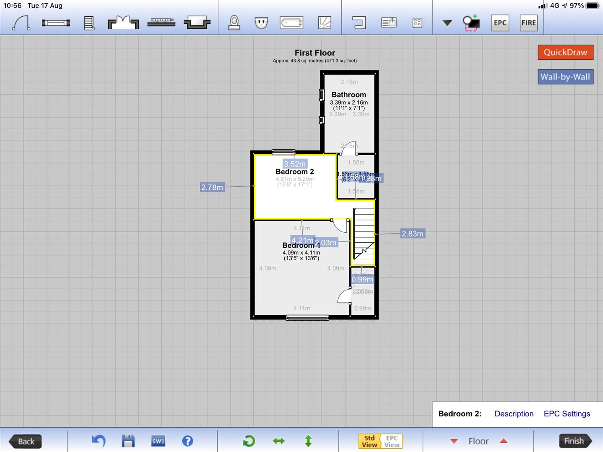Screen dimensions: 603x452
Task: Expand the black triangle dropdown in toolbar
Action: pyautogui.click(x=447, y=23)
